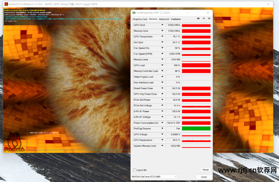The width and height of the screenshot is (279, 182).
Task: Click the CPU Temperature value 55.0 °C
Action: click(176, 140)
